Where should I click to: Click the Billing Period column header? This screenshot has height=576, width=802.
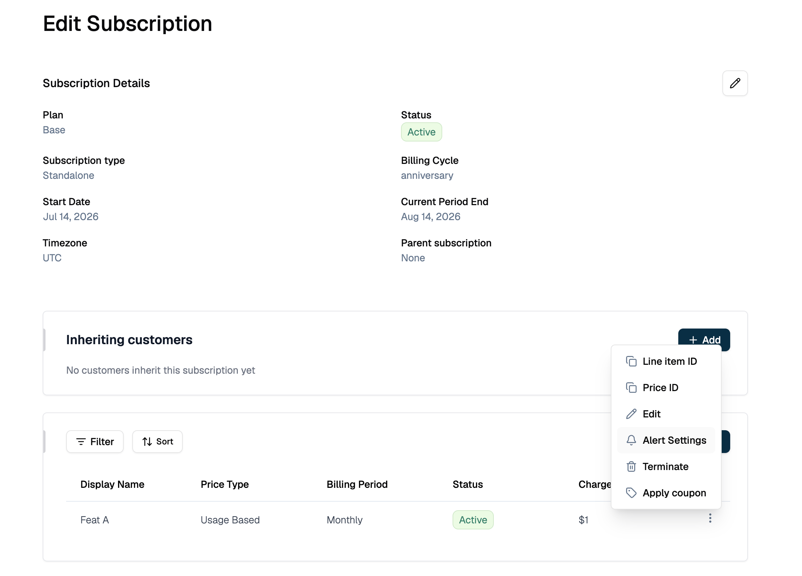pos(357,484)
